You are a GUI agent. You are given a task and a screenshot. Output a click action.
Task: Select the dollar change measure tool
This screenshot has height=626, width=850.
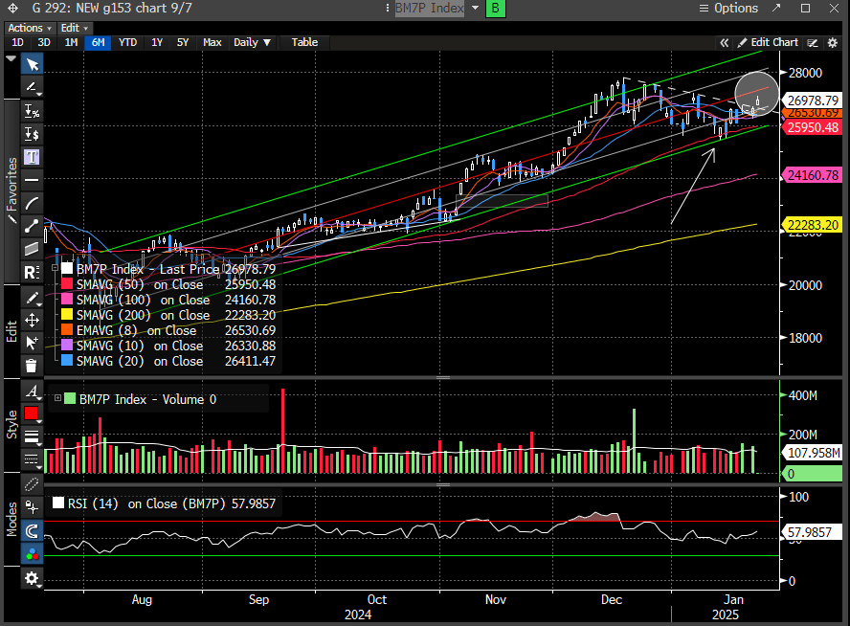point(32,134)
